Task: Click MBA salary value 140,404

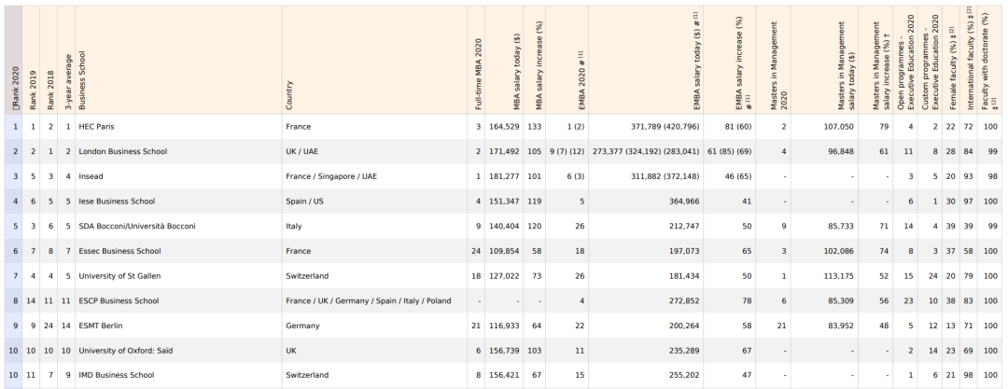Action: point(505,227)
